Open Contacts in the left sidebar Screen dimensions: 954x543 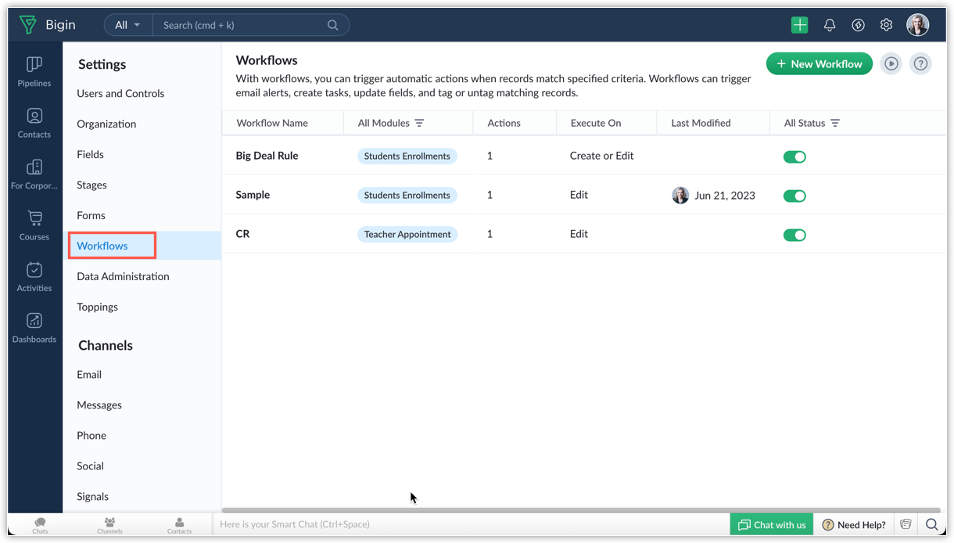pos(34,123)
